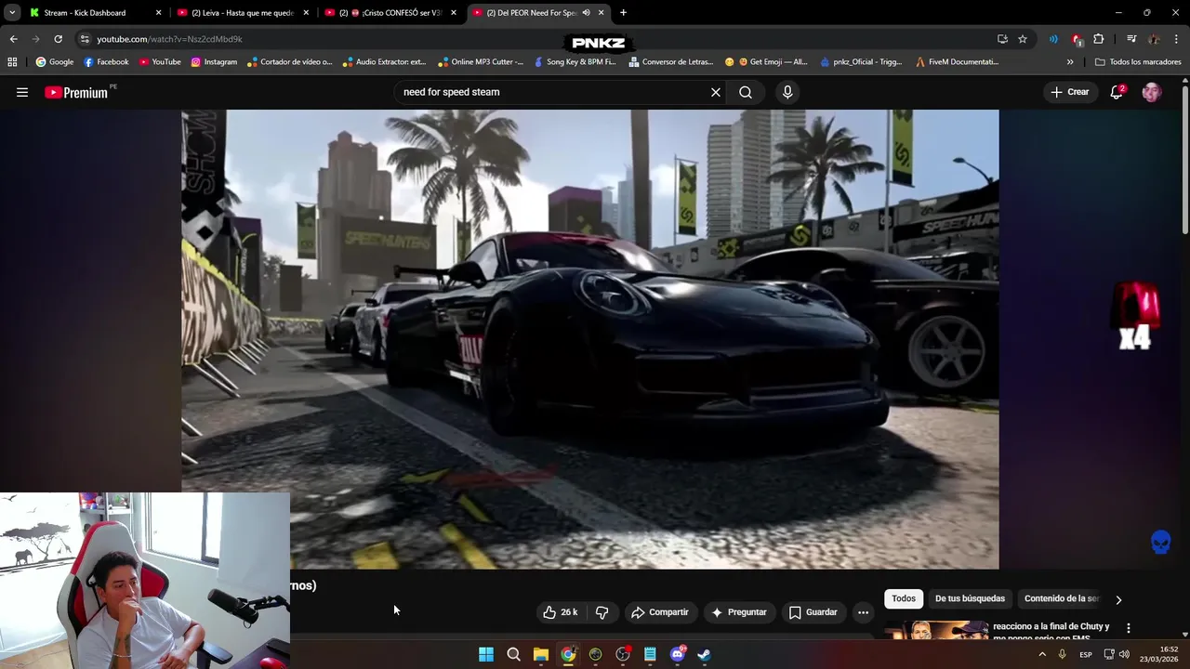Screen dimensions: 1190x669
Task: Open Chrome extensions puzzle icon
Action: (1099, 39)
